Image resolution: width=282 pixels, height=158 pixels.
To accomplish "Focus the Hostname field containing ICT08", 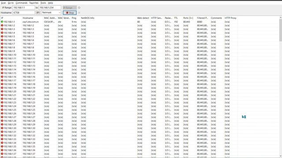I will click(23, 13).
